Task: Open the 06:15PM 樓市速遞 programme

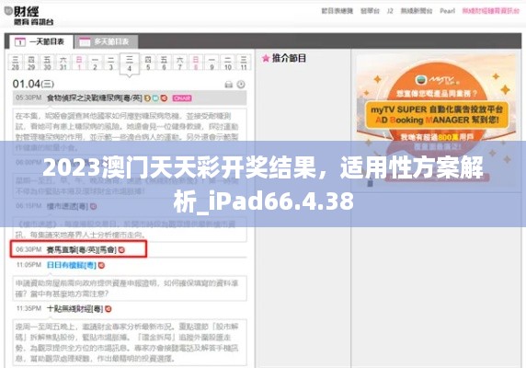Action: 67,206
